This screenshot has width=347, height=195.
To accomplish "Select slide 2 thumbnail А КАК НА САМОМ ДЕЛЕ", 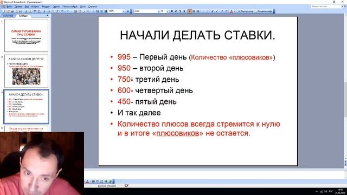I will click(x=26, y=71).
